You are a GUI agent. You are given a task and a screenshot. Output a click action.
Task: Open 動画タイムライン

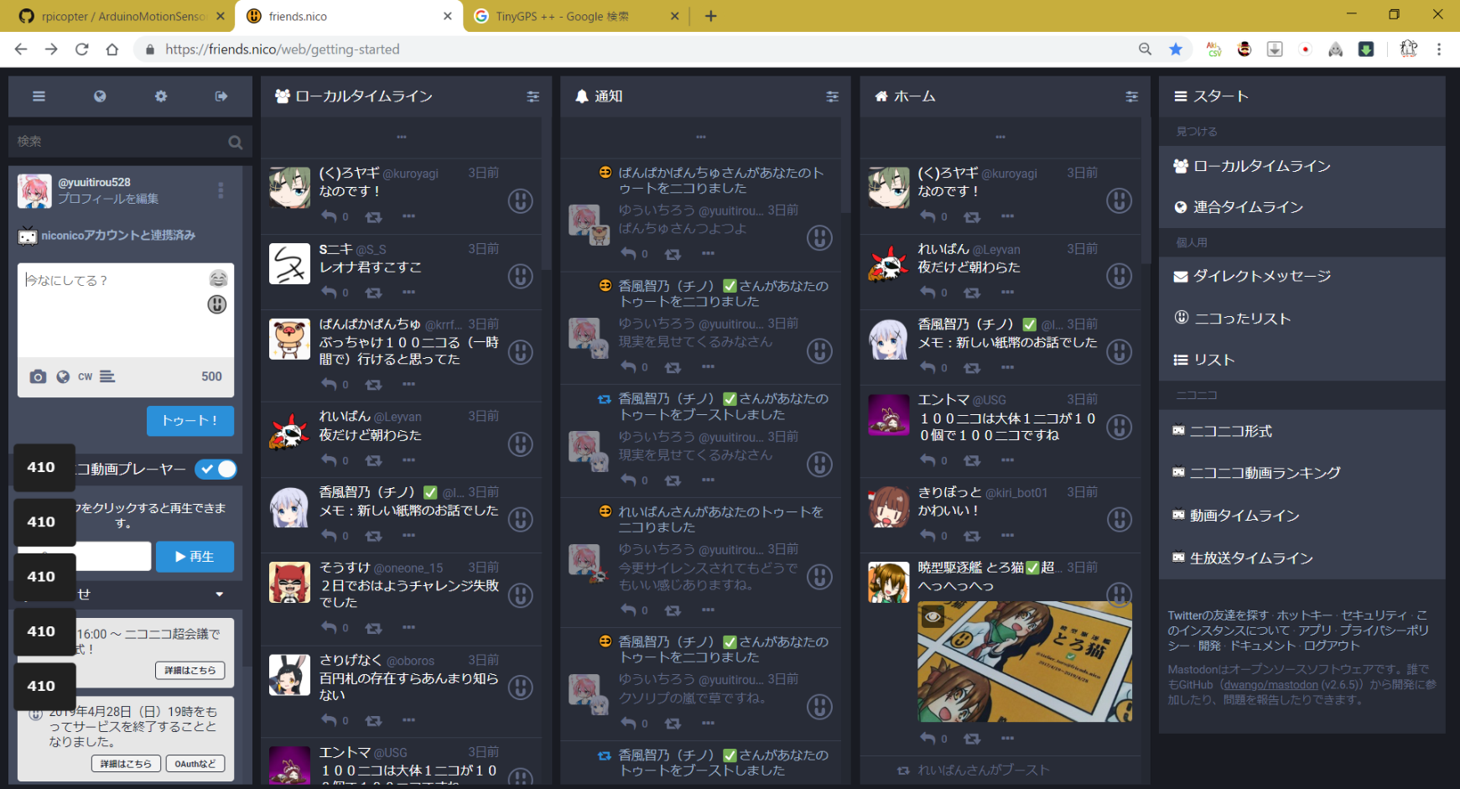coord(1302,516)
